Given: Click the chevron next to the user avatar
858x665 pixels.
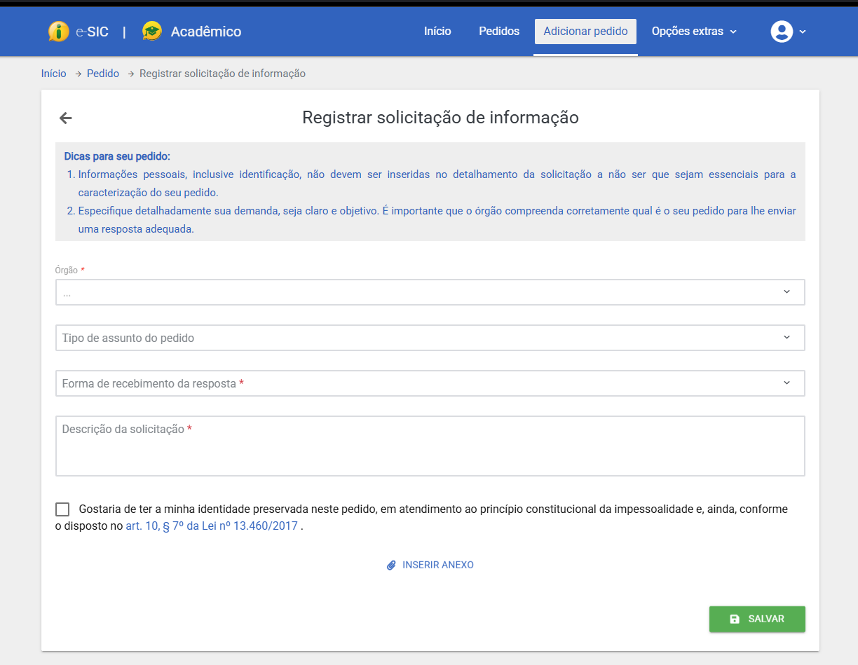Looking at the screenshot, I should pos(803,32).
